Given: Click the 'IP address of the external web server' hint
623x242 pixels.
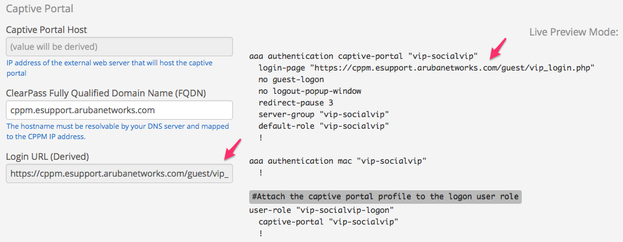Looking at the screenshot, I should pos(109,68).
